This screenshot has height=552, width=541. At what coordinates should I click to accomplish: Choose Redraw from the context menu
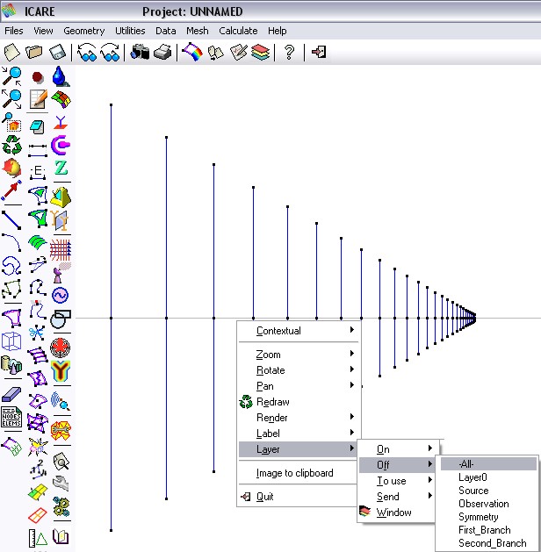[299, 402]
